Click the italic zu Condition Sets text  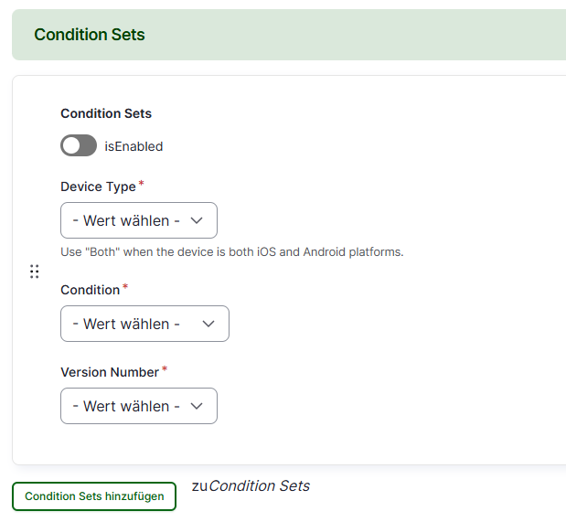point(251,486)
